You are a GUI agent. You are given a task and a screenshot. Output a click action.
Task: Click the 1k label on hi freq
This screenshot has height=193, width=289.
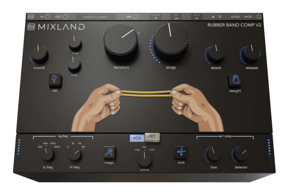pos(68,147)
